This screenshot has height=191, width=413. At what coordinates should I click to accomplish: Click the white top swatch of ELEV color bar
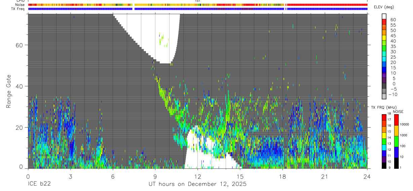point(384,17)
